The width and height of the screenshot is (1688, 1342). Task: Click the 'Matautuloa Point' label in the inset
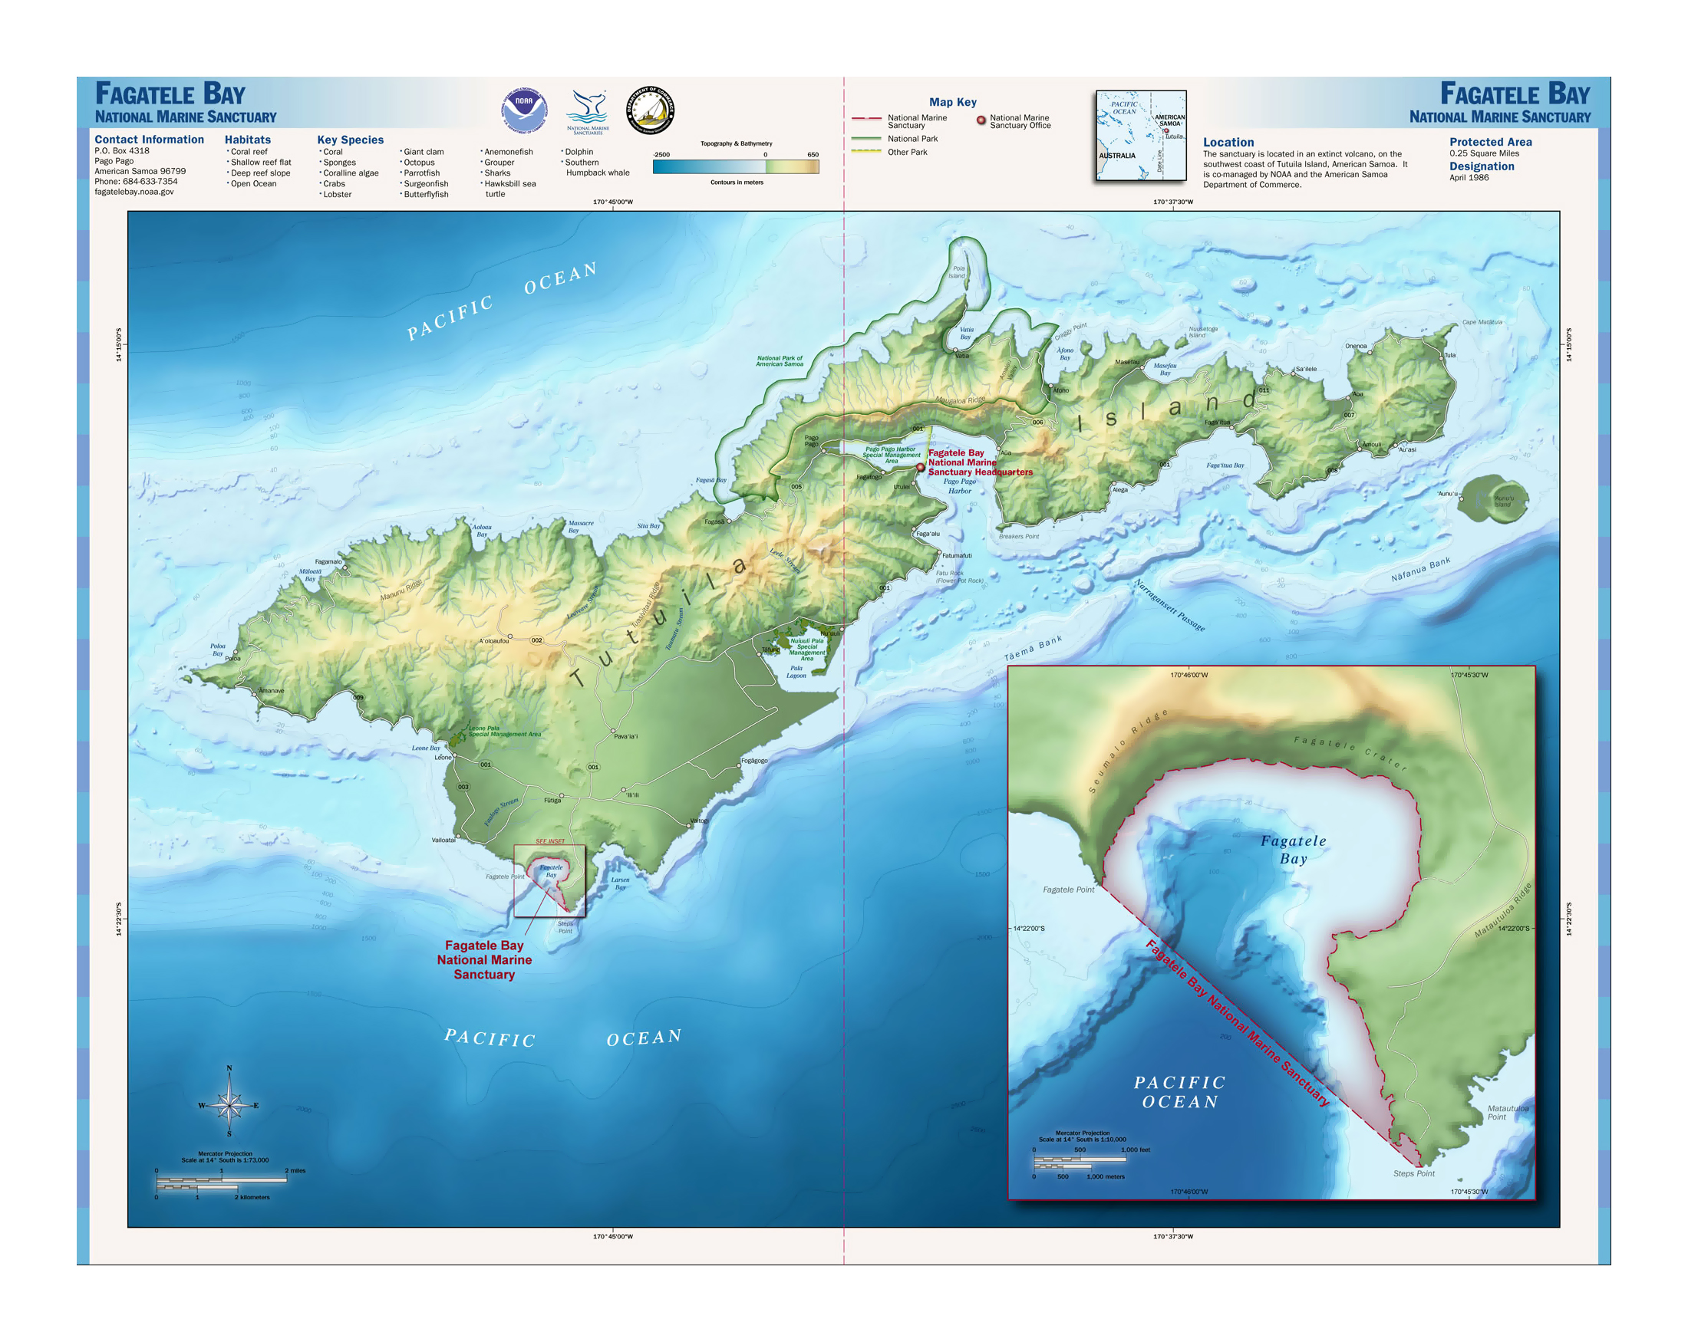point(1507,1112)
